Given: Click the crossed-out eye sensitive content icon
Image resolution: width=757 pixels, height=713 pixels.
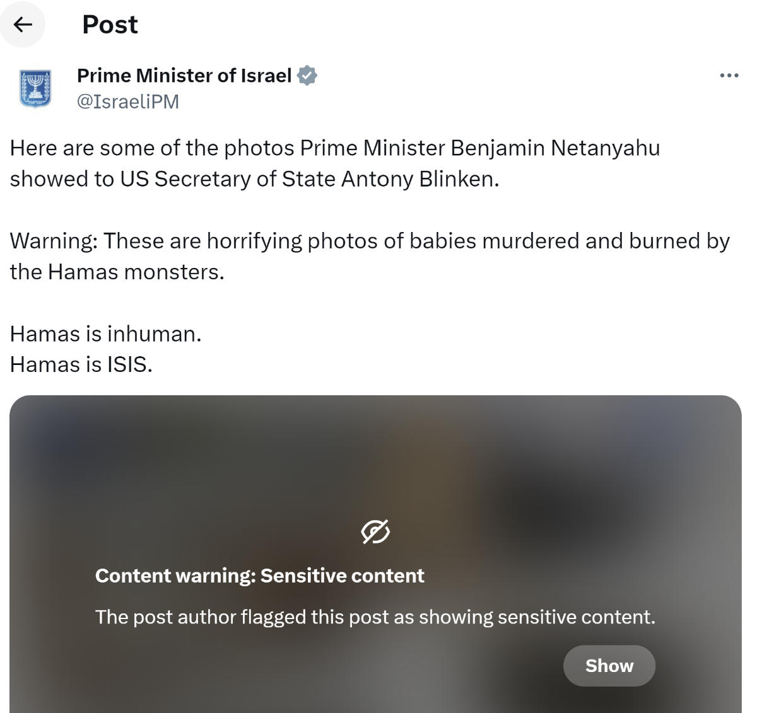Looking at the screenshot, I should click(x=375, y=532).
